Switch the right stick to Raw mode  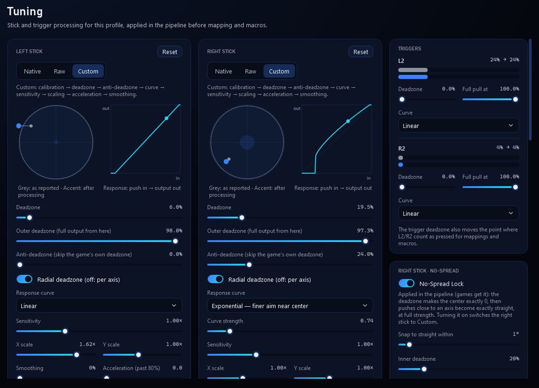(251, 71)
